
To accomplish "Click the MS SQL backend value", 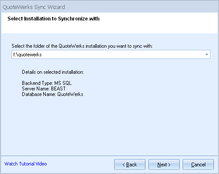I will pyautogui.click(x=63, y=83).
